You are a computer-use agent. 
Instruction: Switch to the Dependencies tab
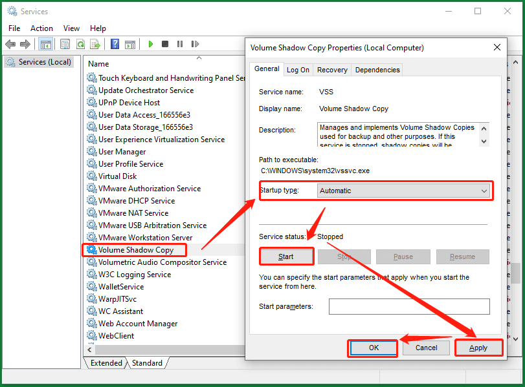pyautogui.click(x=377, y=70)
